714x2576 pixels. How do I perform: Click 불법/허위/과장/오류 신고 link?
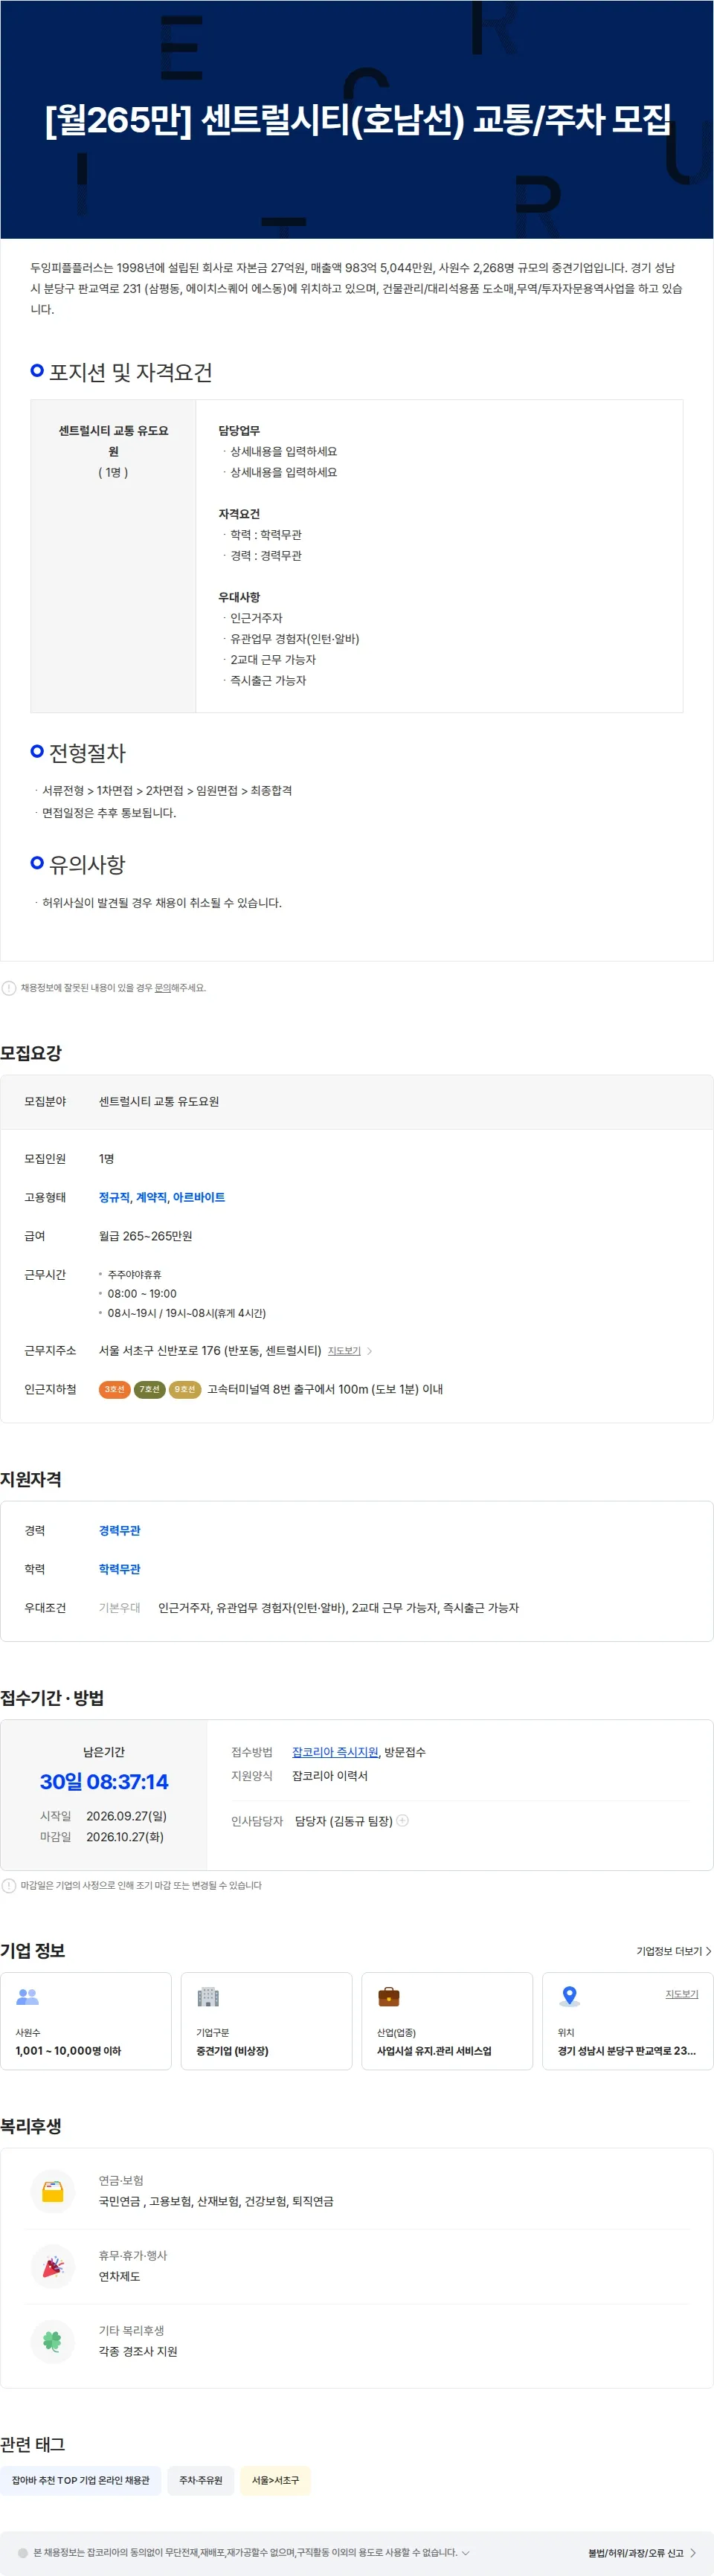[x=642, y=2553]
